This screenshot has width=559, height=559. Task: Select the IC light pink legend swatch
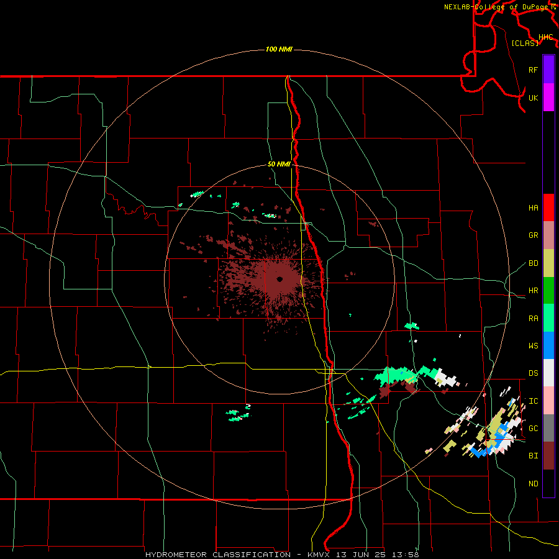(x=548, y=401)
